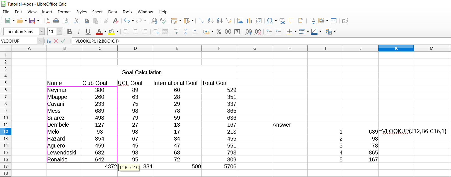Screen dimensions: 451x177
Task: Toggle bold formatting
Action: (x=70, y=32)
